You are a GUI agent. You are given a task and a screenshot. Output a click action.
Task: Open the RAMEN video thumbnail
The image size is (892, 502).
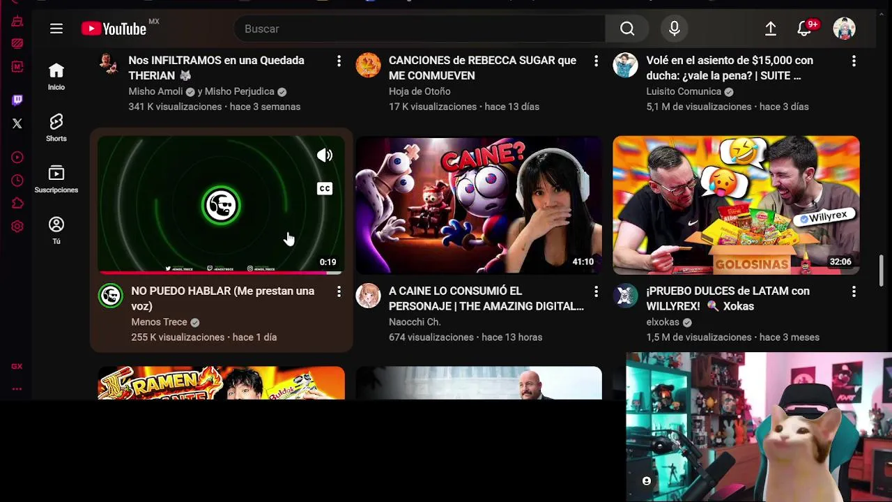point(221,383)
